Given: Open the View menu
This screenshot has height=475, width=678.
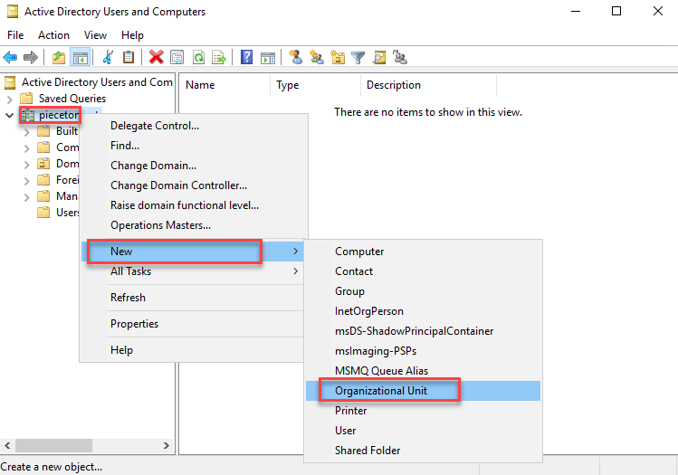Looking at the screenshot, I should pyautogui.click(x=95, y=35).
